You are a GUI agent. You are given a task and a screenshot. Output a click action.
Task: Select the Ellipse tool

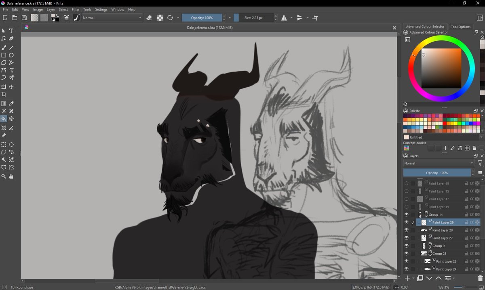11,55
